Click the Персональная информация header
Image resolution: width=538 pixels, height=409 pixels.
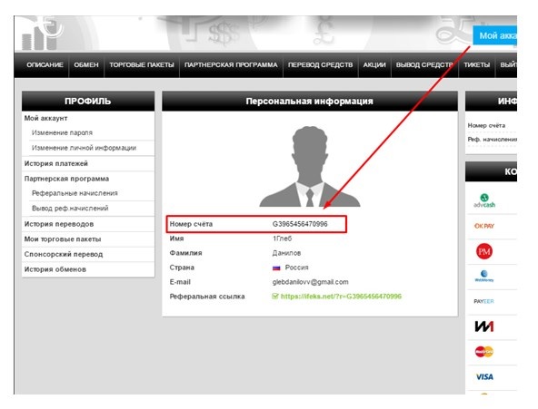pyautogui.click(x=310, y=101)
